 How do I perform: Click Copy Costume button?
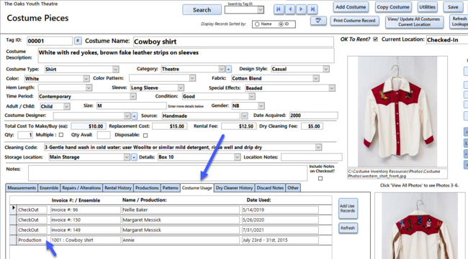[x=393, y=7]
